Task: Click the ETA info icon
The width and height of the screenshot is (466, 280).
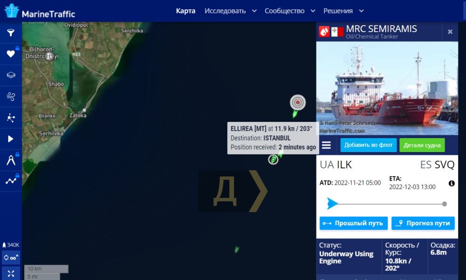Action: pyautogui.click(x=452, y=183)
